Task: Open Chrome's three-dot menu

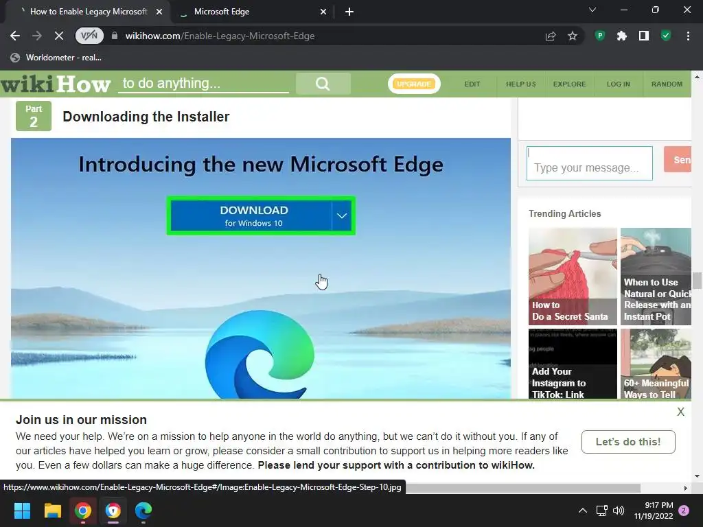Action: point(688,36)
